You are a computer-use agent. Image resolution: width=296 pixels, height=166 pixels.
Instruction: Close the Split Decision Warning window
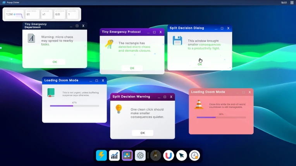tap(171, 97)
